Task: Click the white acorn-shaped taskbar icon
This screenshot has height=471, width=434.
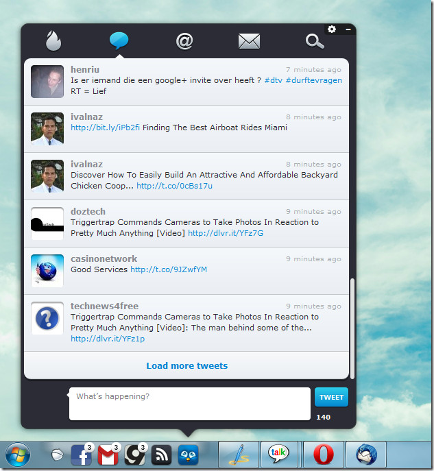Action: coord(58,455)
